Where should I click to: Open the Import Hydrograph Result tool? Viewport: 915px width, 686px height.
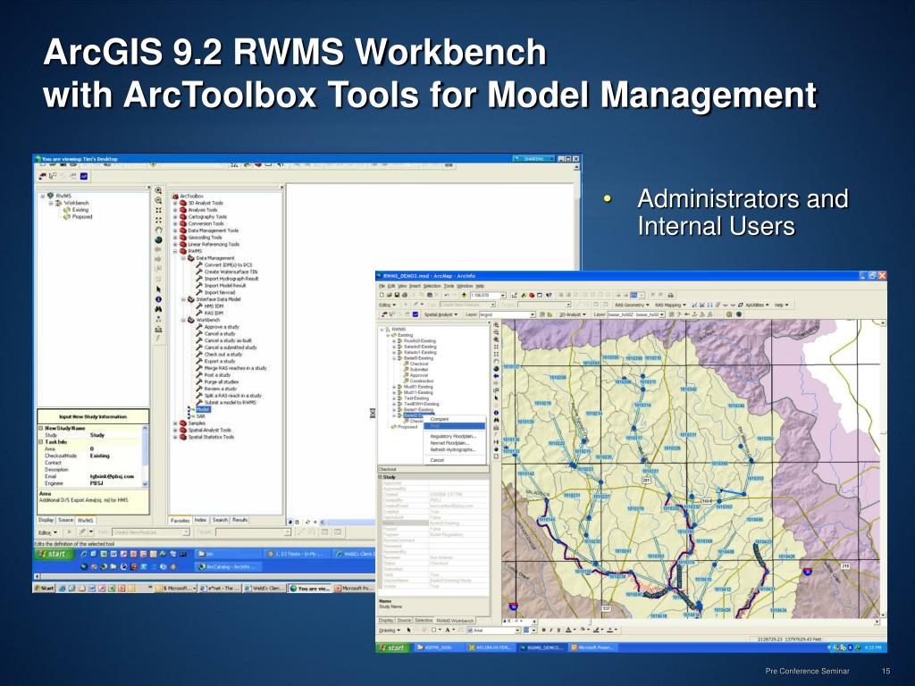coord(227,279)
